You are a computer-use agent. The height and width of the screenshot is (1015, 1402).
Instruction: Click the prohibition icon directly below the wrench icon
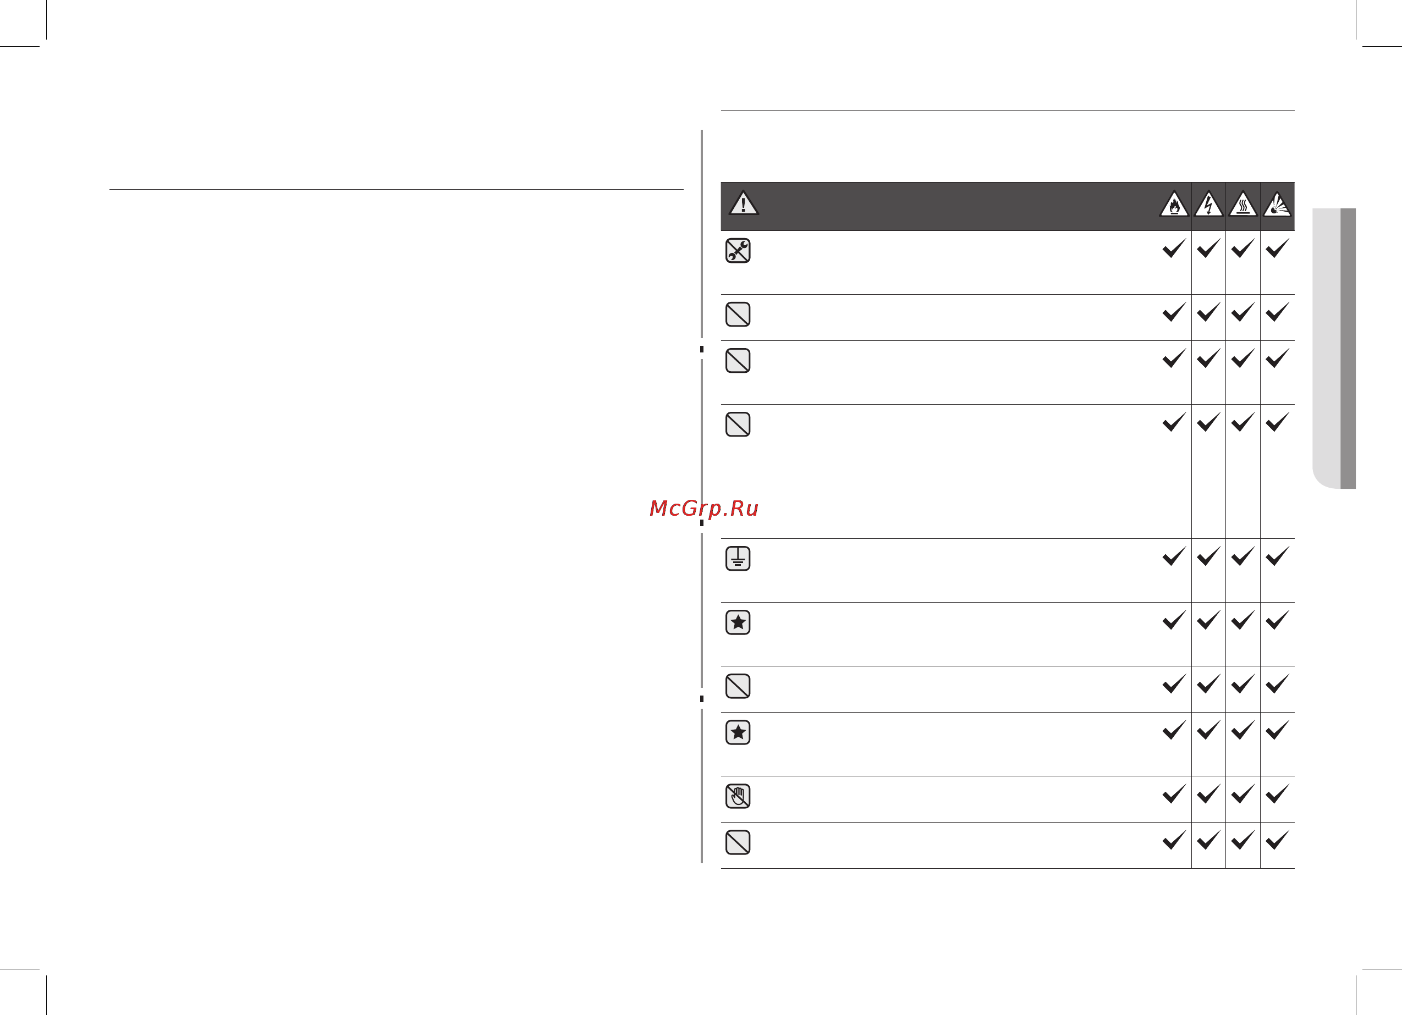(x=738, y=314)
